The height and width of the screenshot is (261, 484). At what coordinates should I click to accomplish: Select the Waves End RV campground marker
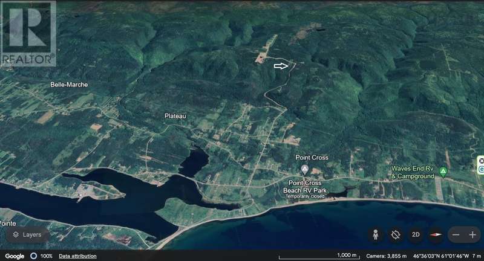pyautogui.click(x=443, y=172)
